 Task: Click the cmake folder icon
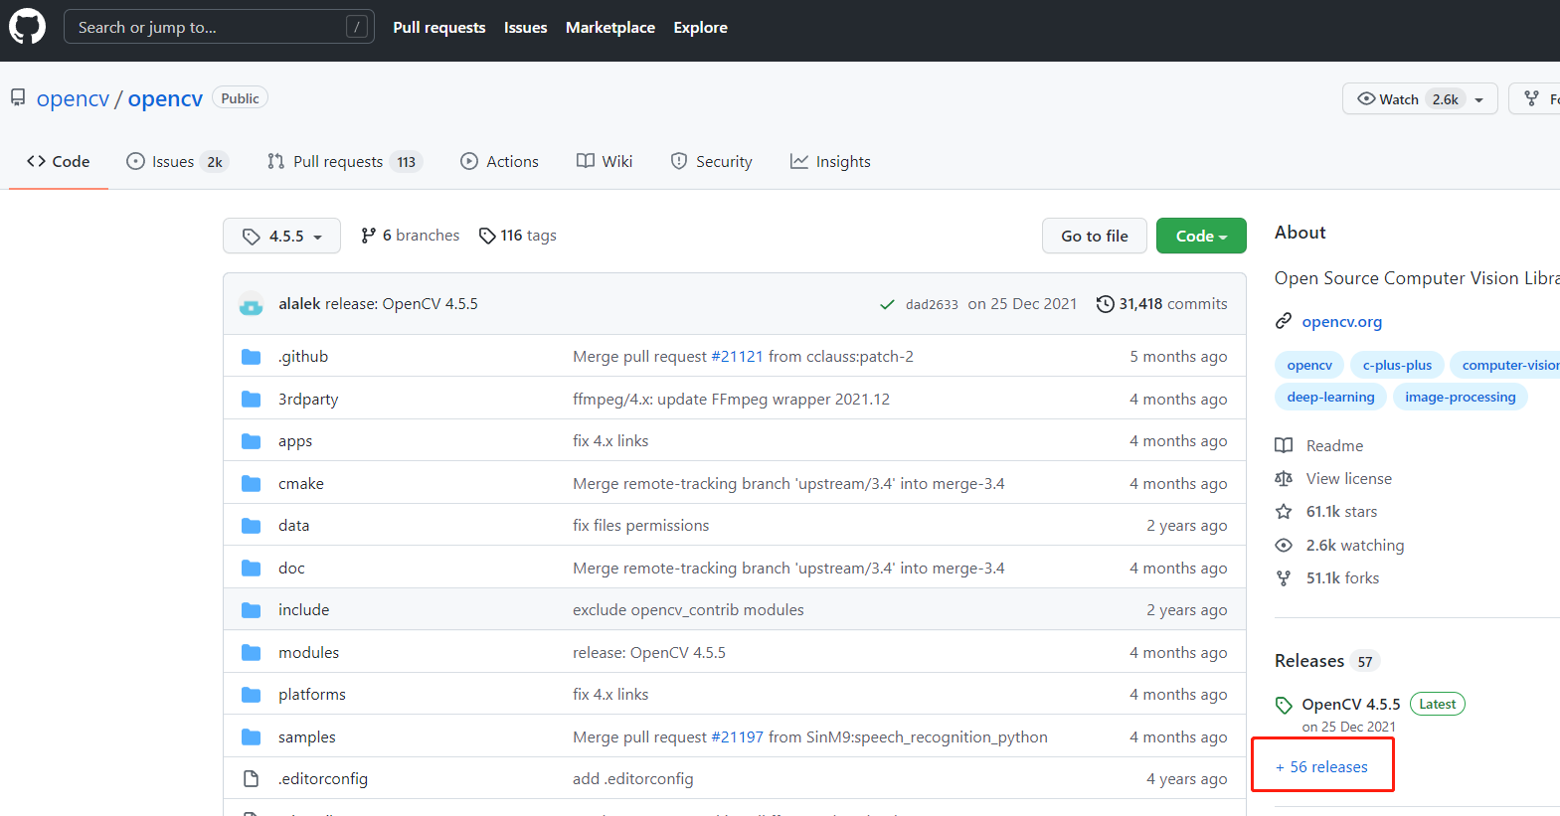tap(252, 484)
